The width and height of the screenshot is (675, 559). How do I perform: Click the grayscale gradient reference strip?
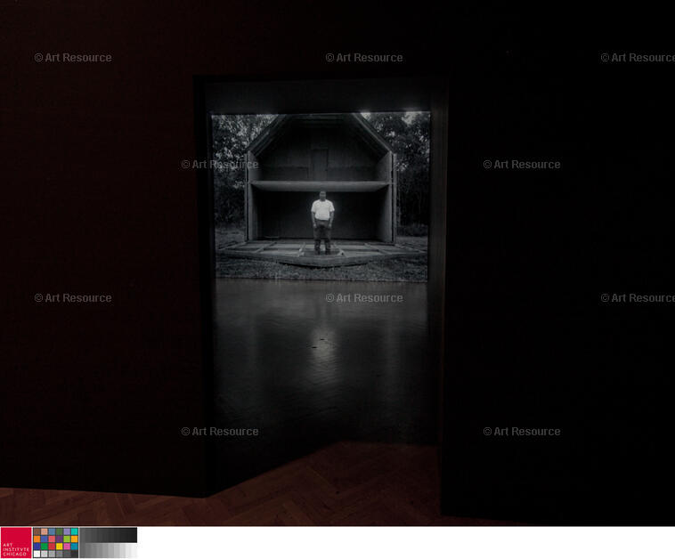108,542
